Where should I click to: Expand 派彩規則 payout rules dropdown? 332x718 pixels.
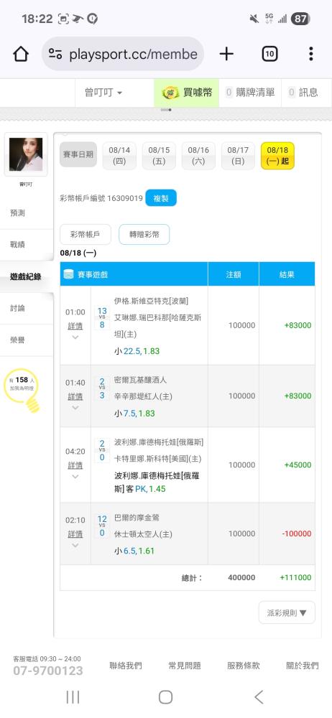[287, 612]
